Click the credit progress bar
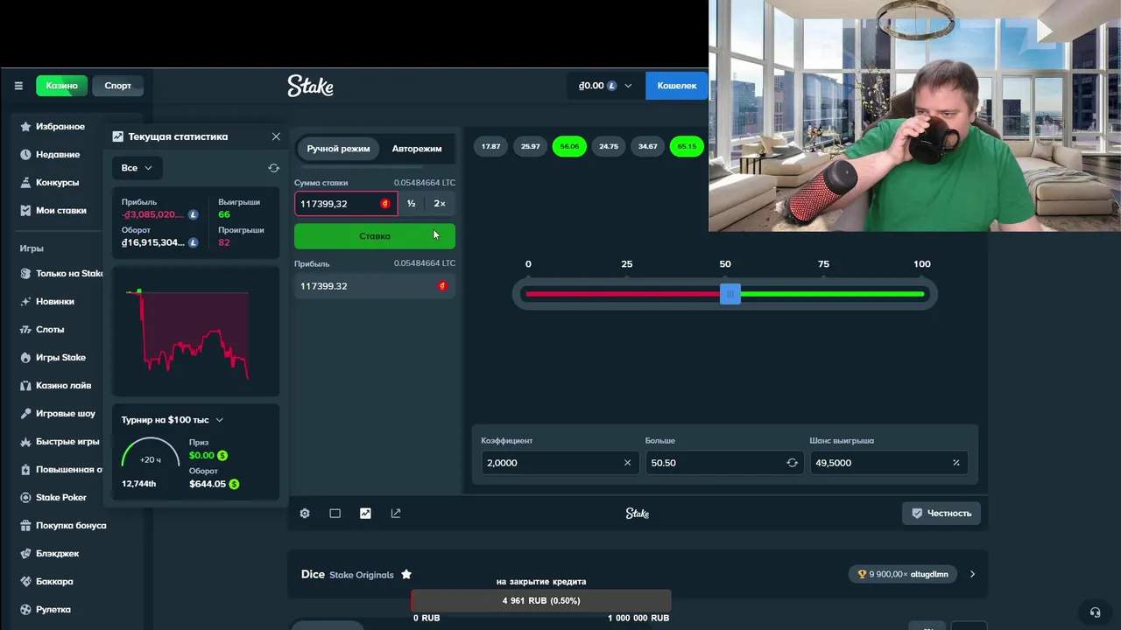Image resolution: width=1121 pixels, height=630 pixels. click(x=541, y=601)
